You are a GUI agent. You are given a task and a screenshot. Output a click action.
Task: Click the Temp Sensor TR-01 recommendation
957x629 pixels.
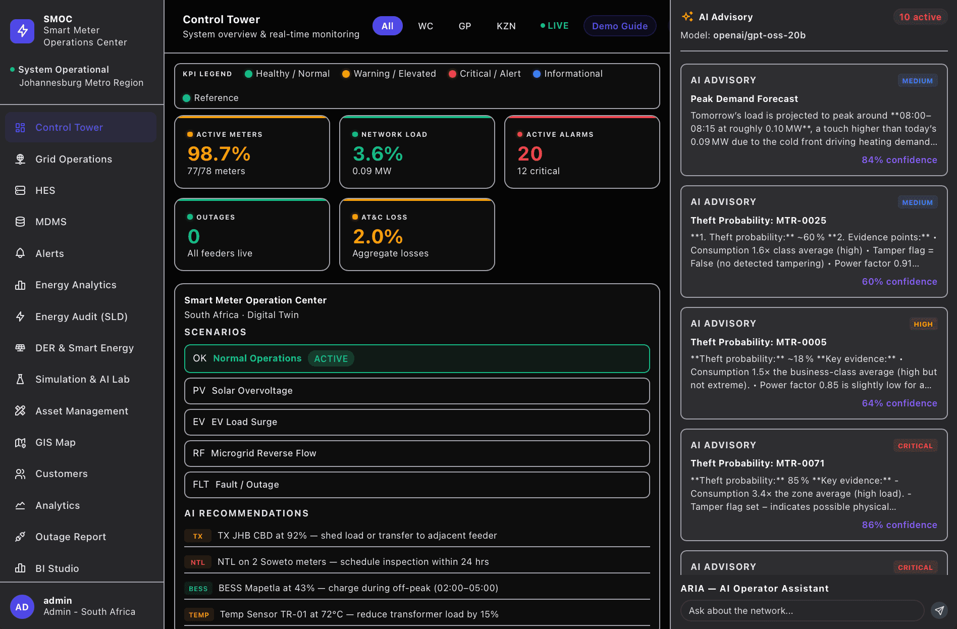[x=417, y=614]
